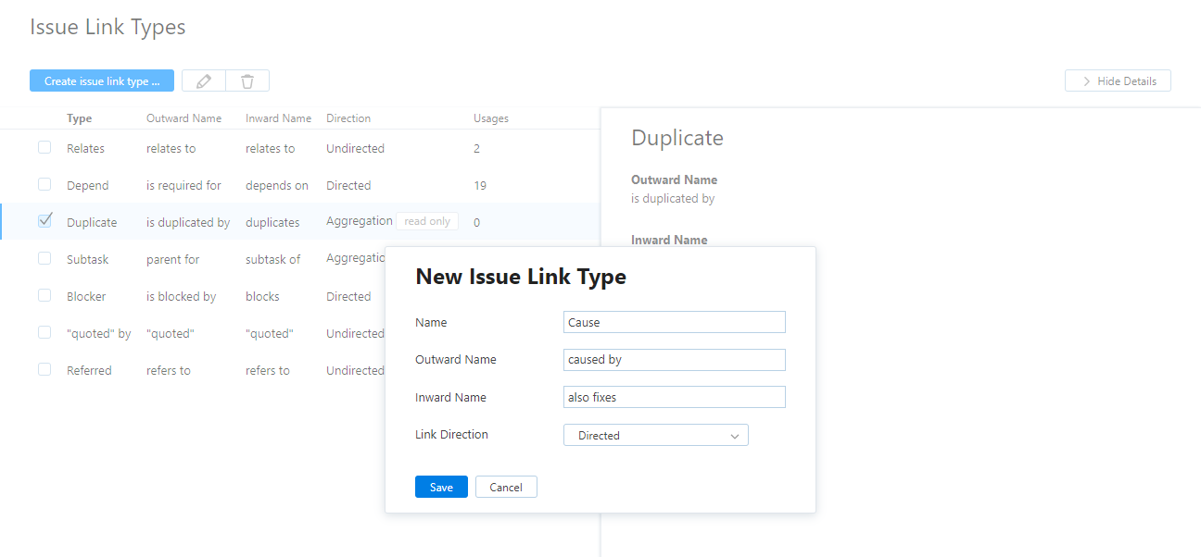The width and height of the screenshot is (1201, 557).
Task: Select the checkbox on the Subtask row
Action: point(44,258)
